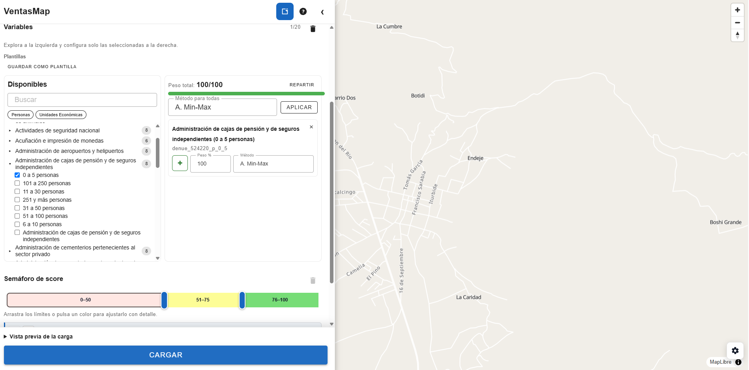749x370 pixels.
Task: Zoom out on the map
Action: pyautogui.click(x=737, y=22)
